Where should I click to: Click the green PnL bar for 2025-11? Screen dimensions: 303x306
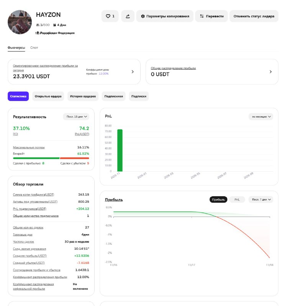click(x=120, y=150)
